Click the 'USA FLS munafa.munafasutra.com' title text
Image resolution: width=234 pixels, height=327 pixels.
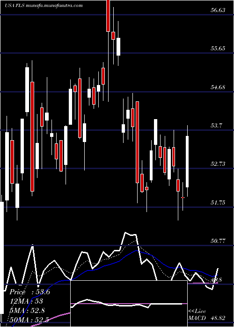[44, 6]
